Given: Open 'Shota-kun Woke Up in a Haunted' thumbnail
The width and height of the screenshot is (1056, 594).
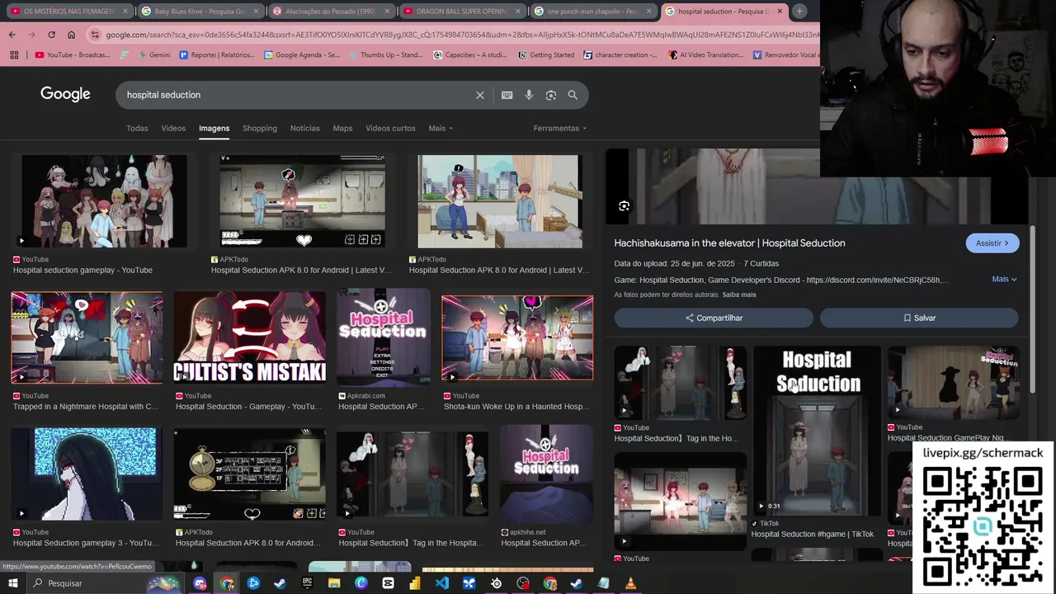Looking at the screenshot, I should (517, 337).
